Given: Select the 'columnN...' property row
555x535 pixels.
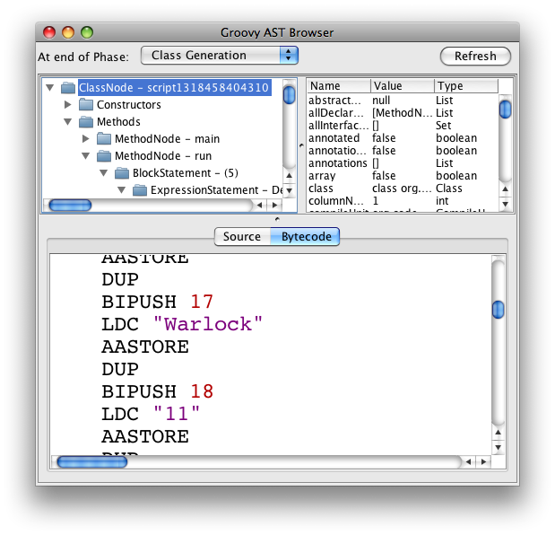Looking at the screenshot, I should 403,201.
